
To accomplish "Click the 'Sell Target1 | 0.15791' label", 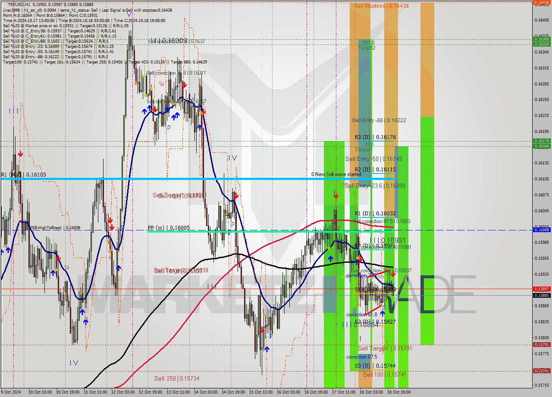I will pyautogui.click(x=385, y=348).
